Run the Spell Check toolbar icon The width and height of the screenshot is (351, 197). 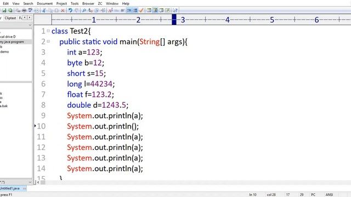point(30,10)
